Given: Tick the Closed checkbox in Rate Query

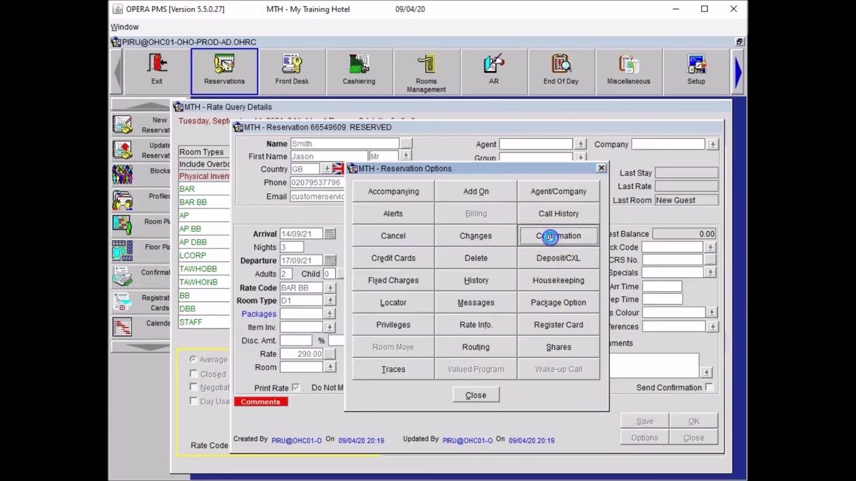Looking at the screenshot, I should [x=194, y=374].
